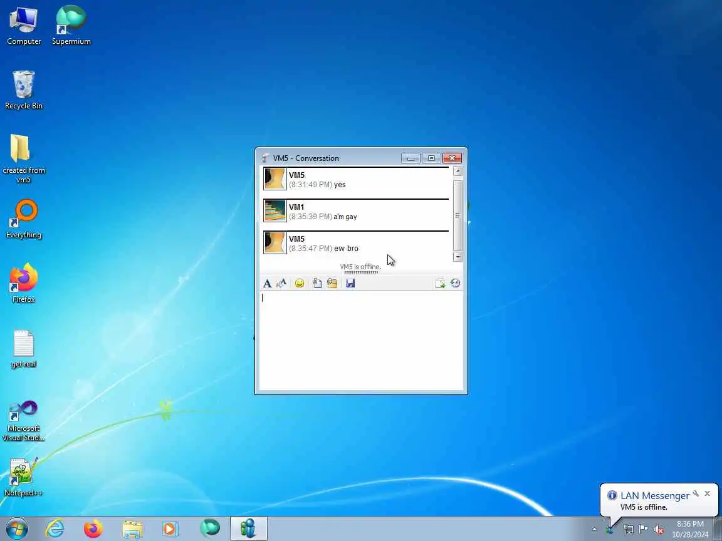Click the conversation scrollbar up arrow

pyautogui.click(x=458, y=171)
